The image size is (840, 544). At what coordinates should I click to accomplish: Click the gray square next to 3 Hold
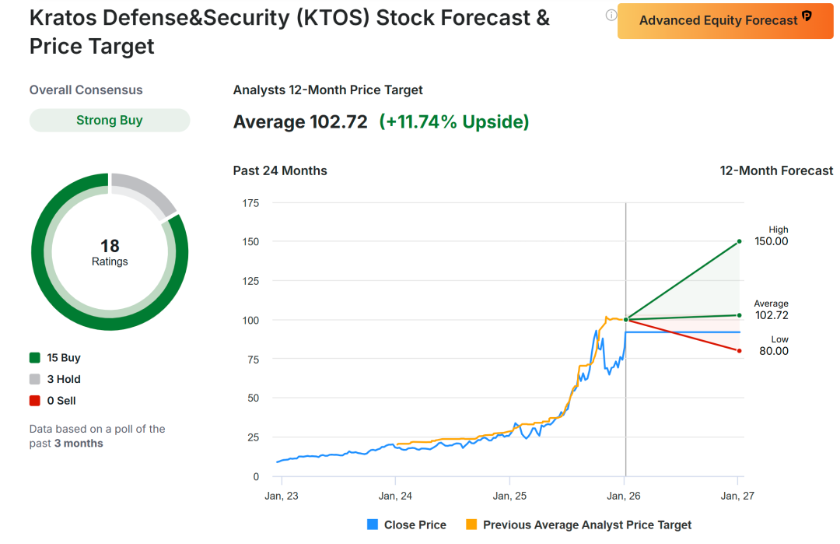34,380
